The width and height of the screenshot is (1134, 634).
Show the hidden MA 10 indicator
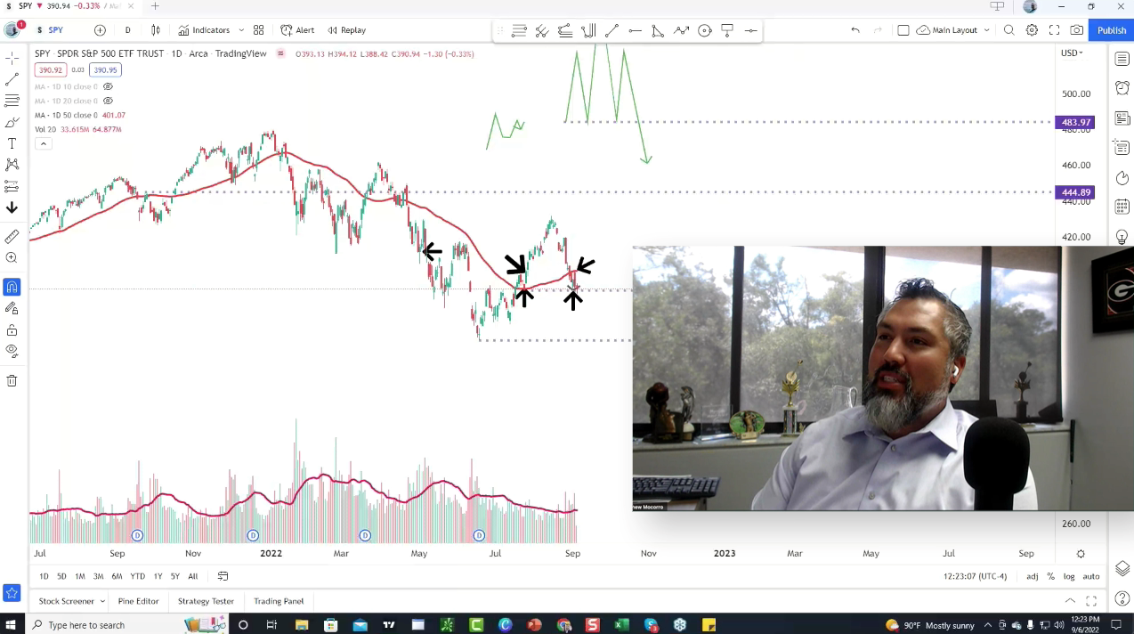pyautogui.click(x=108, y=86)
